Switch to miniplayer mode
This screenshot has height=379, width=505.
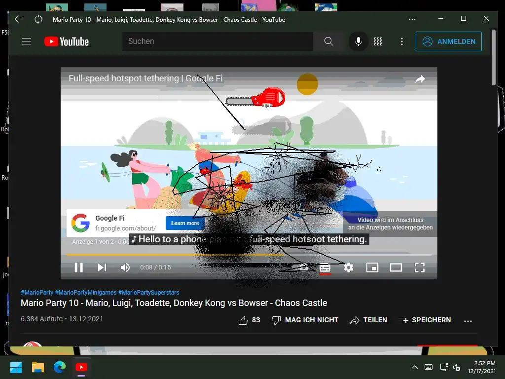tap(372, 267)
